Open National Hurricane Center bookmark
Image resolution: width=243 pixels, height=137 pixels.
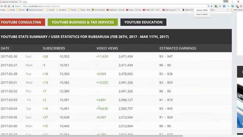coord(35,10)
